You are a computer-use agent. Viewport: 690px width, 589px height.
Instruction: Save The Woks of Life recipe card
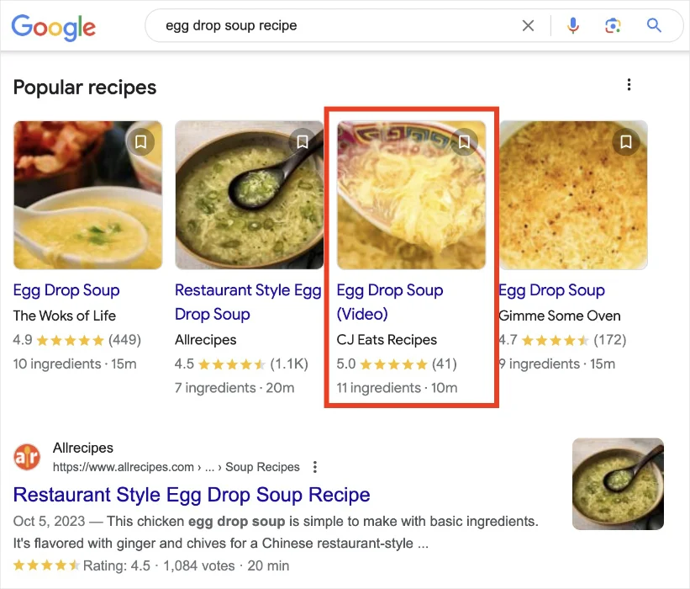coord(140,142)
